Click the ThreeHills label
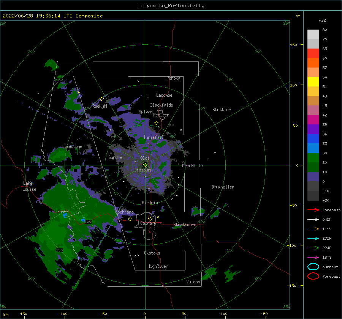This screenshot has height=319, width=342. [x=191, y=166]
